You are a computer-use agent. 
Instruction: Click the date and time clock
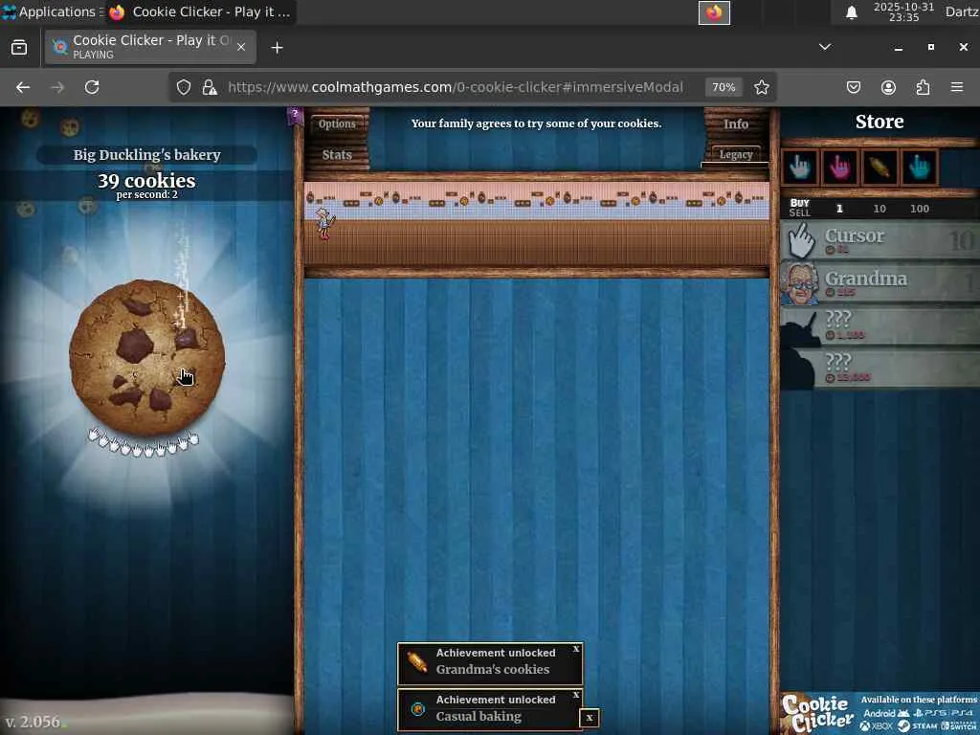[x=903, y=11]
